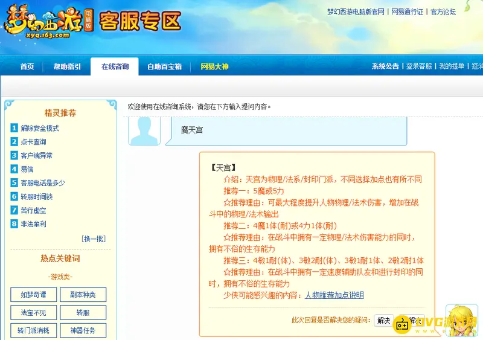Click the 【天宫】 reply heading

(223, 168)
